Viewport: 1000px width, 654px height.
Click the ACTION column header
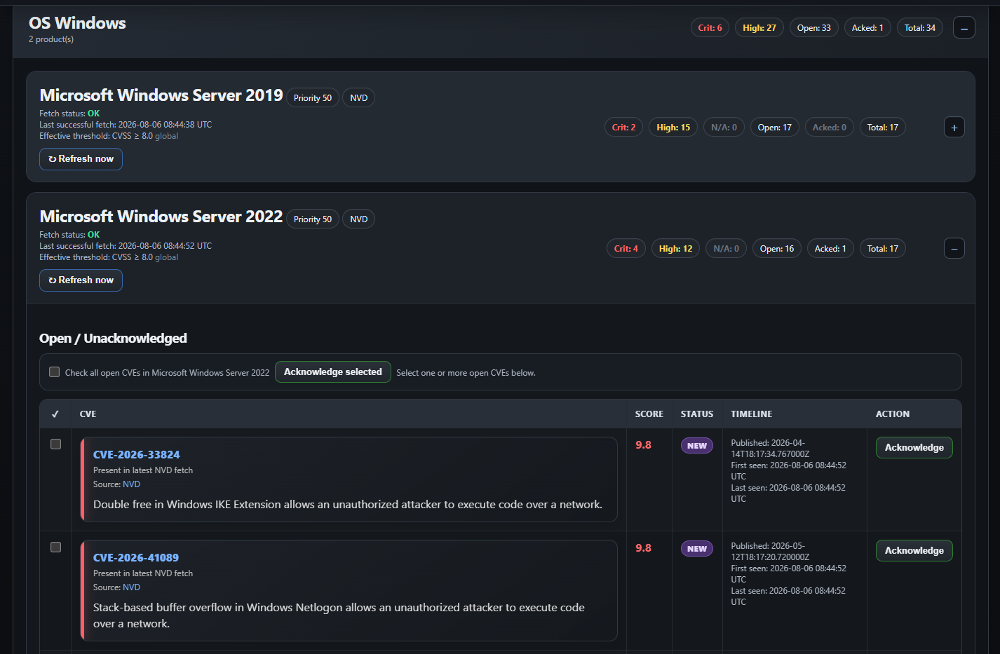pos(892,414)
